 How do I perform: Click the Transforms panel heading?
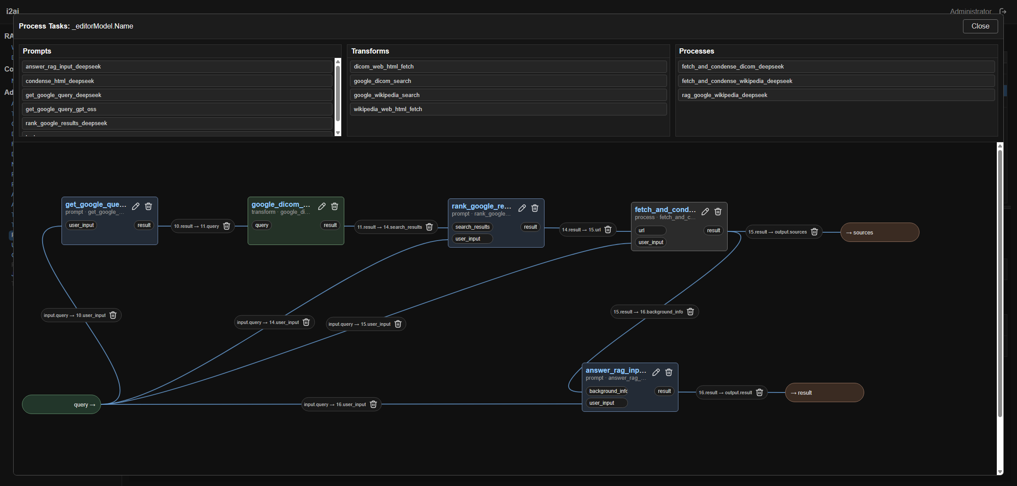tap(370, 51)
